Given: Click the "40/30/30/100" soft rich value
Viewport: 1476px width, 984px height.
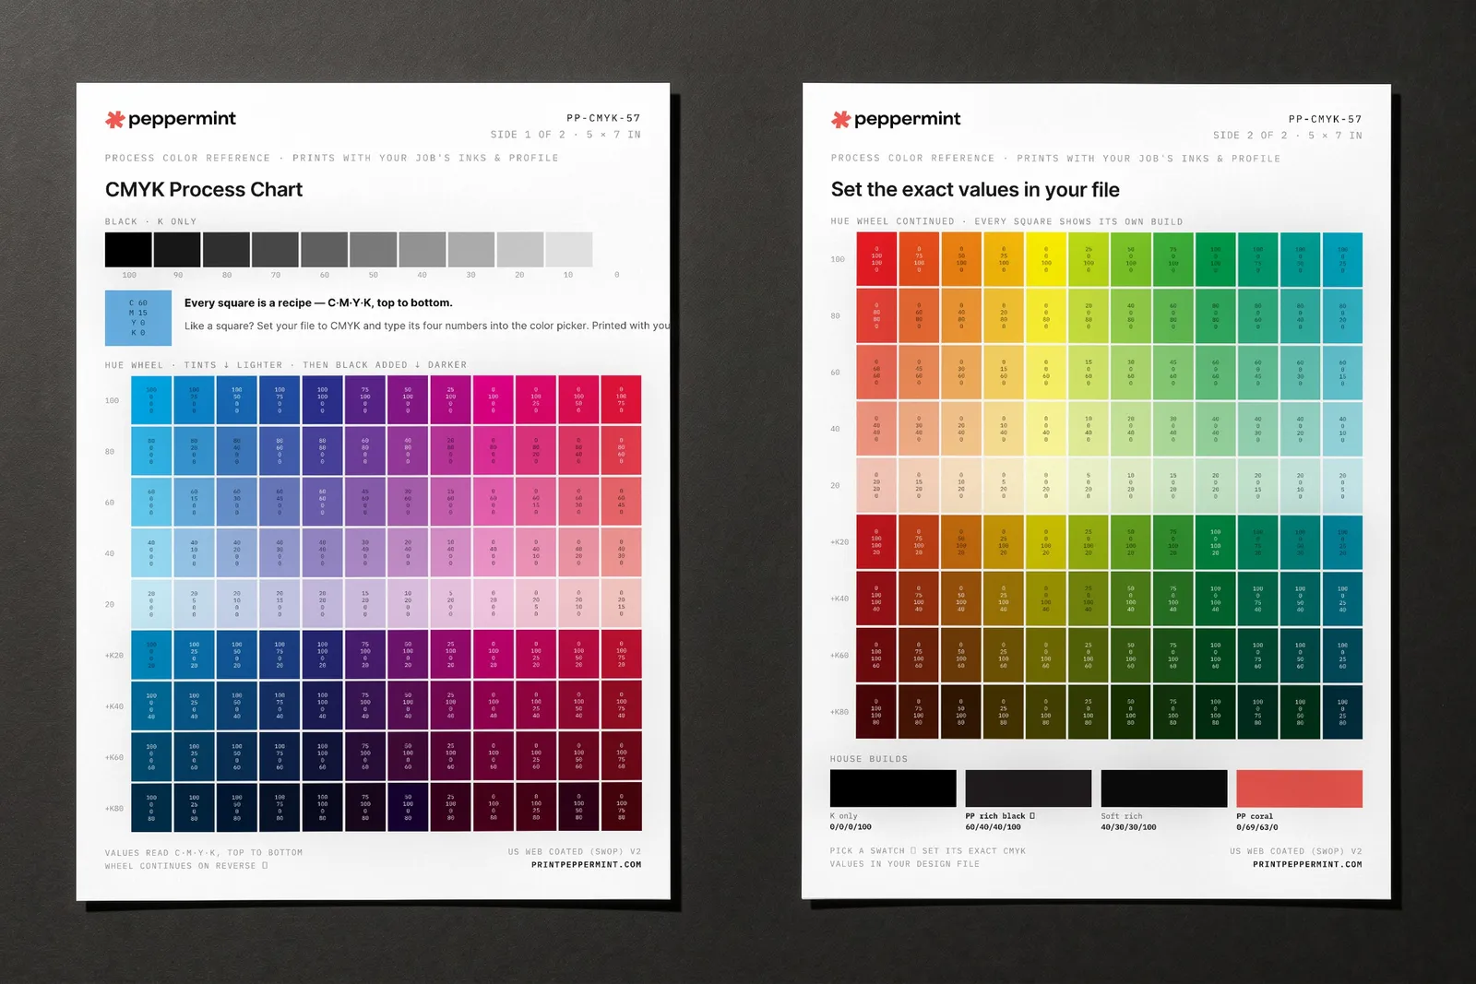Looking at the screenshot, I should tap(1128, 827).
